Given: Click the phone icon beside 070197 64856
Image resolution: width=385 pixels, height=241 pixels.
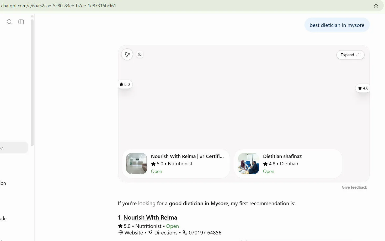Looking at the screenshot, I should point(185,232).
